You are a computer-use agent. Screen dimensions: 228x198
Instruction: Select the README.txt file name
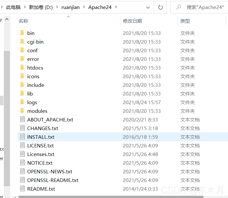[x=41, y=189]
